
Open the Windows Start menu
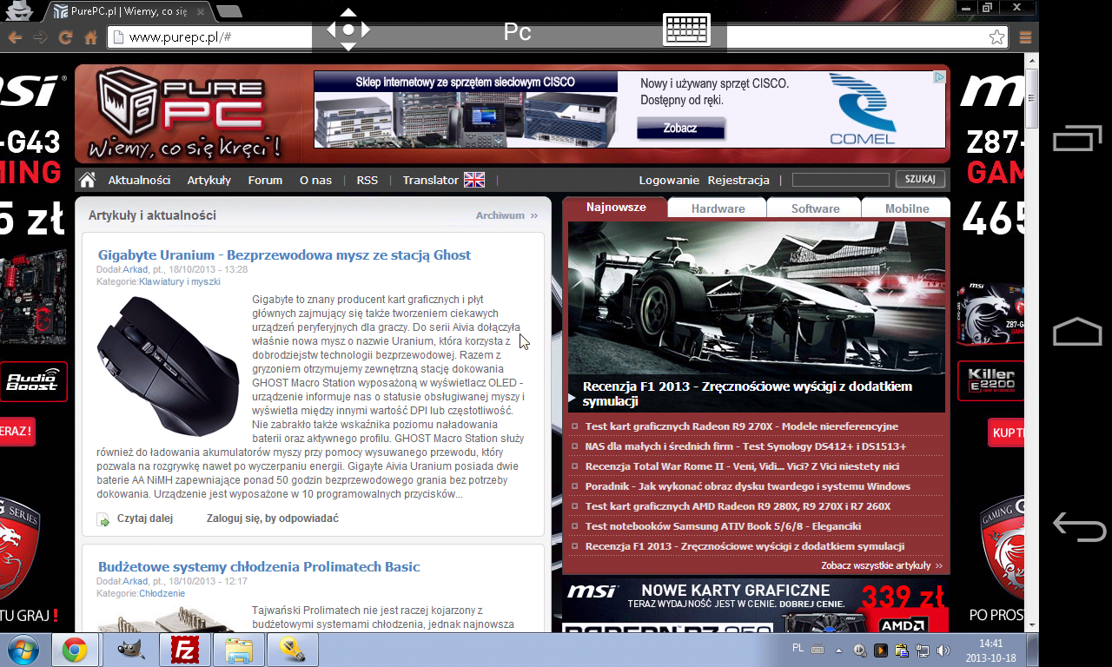[23, 650]
